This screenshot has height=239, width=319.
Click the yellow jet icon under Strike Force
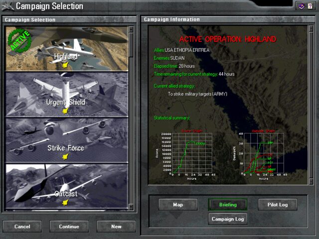click(x=65, y=156)
